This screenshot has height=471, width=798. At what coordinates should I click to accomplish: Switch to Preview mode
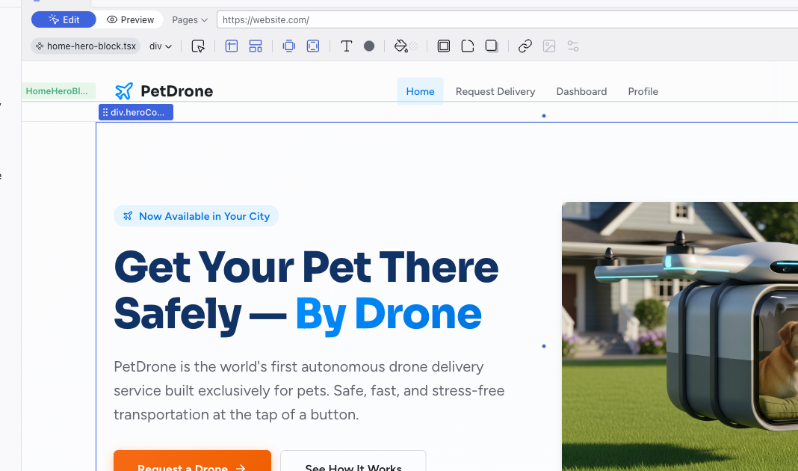coord(131,19)
